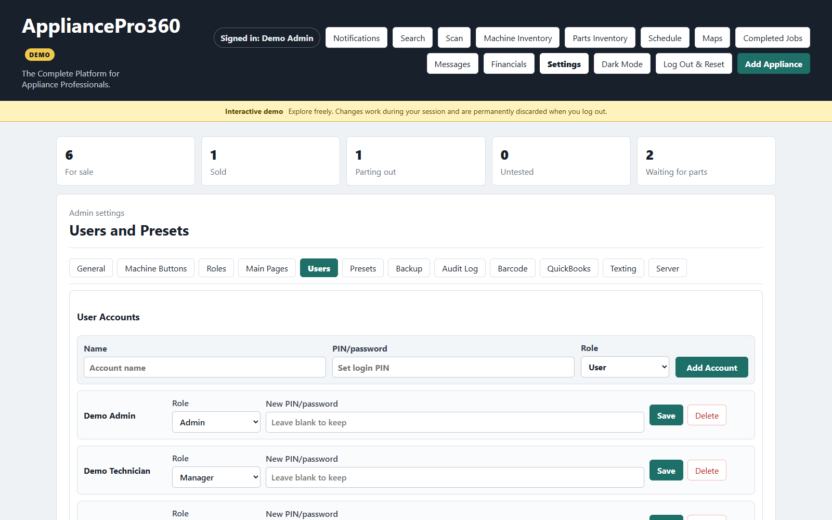Screen dimensions: 832x520
Task: Switch to the Server tab
Action: pyautogui.click(x=667, y=268)
